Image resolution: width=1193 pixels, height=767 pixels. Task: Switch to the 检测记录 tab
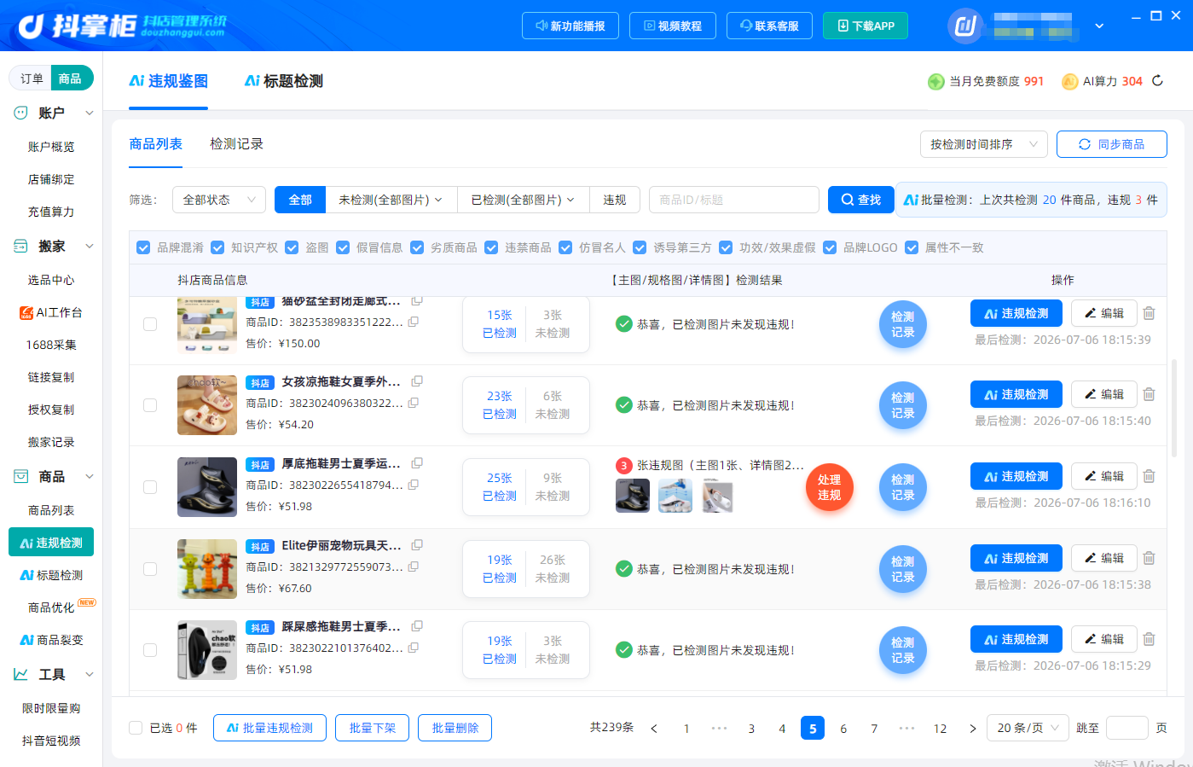(x=236, y=144)
